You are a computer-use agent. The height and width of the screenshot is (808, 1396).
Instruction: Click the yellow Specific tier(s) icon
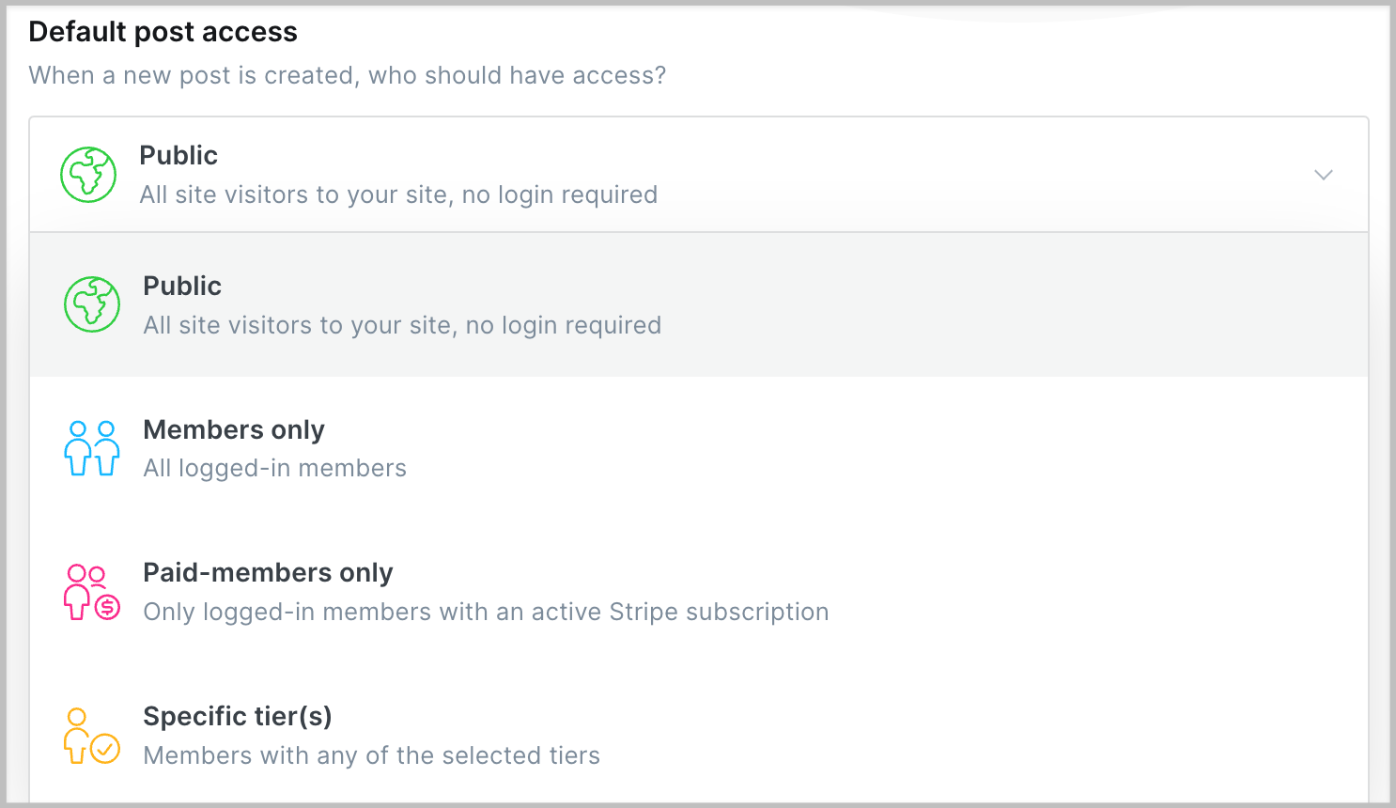coord(92,736)
